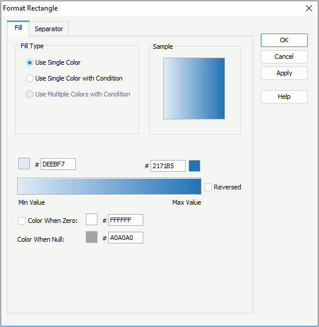Toggle the Color When Zero checkbox
This screenshot has width=319, height=327.
click(x=22, y=221)
